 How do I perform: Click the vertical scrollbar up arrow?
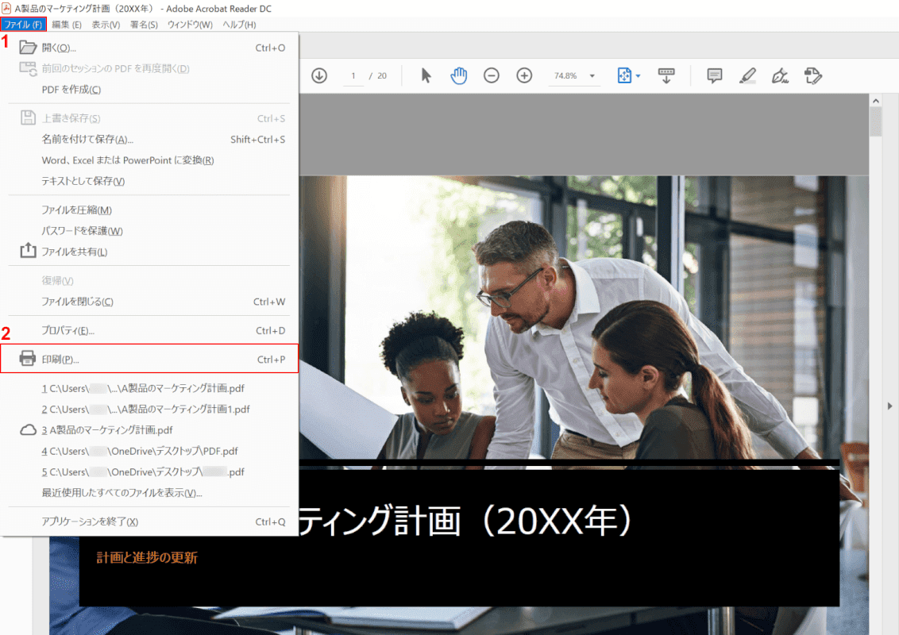(875, 101)
